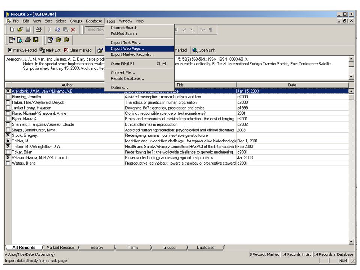
Task: Click the Paste clipboard icon in the top toolbar
Action: click(65, 30)
